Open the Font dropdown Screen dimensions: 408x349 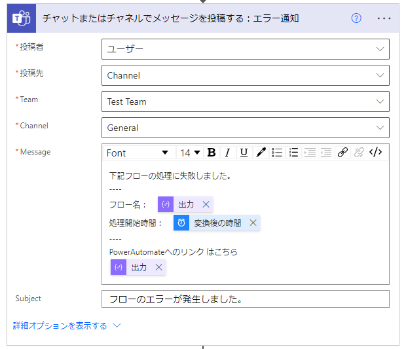139,153
